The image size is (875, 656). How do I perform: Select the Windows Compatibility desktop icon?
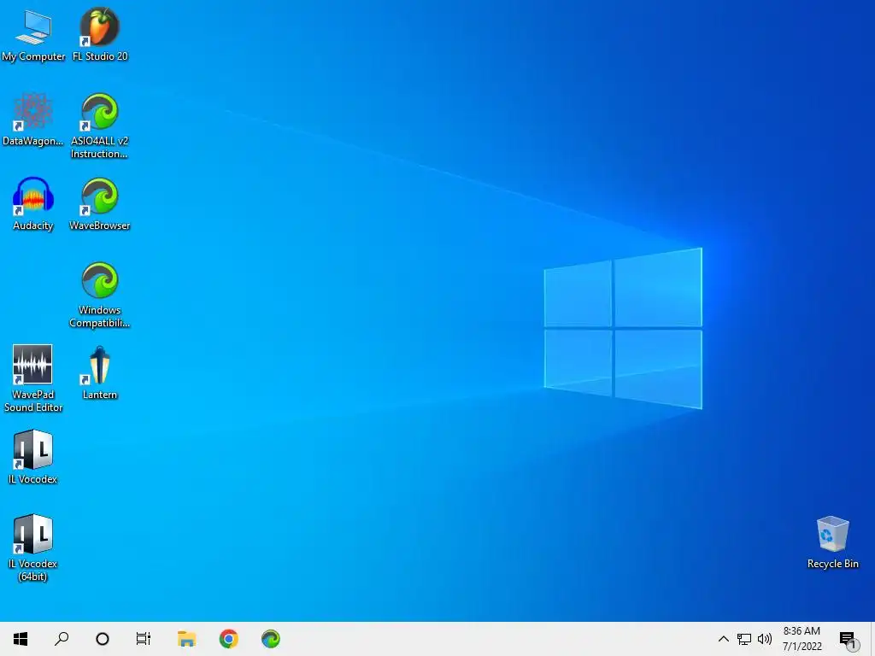(99, 295)
